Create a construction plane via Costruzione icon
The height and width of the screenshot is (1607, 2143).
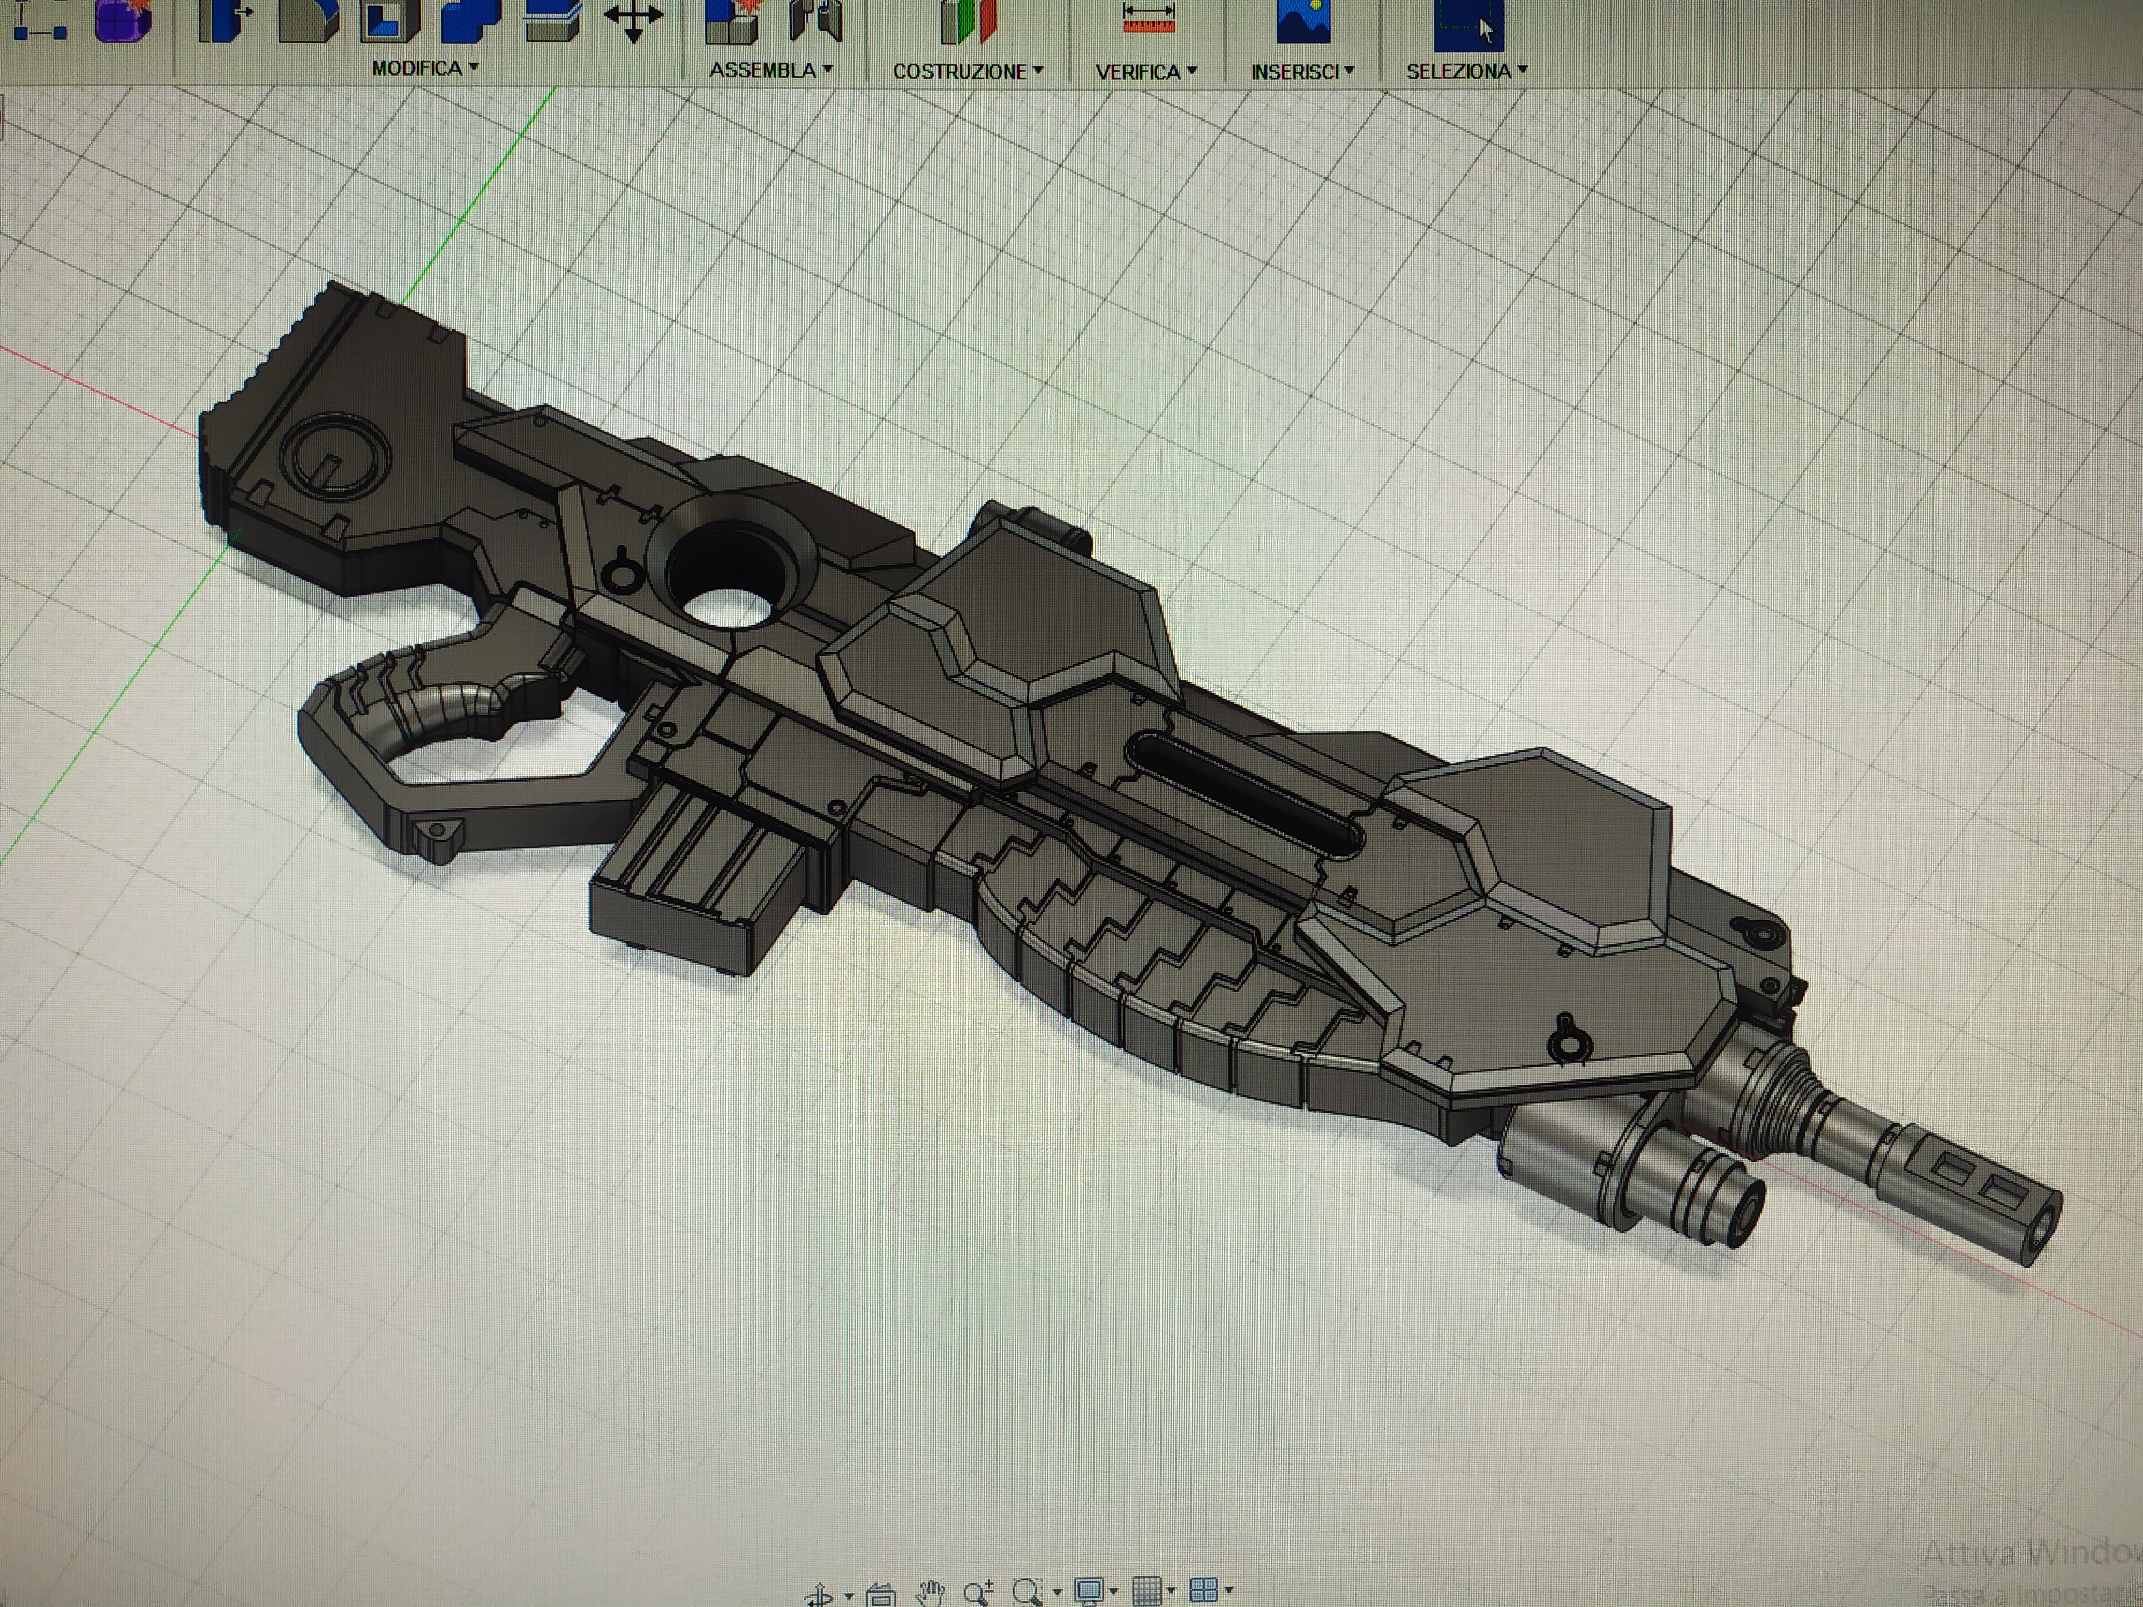[969, 21]
